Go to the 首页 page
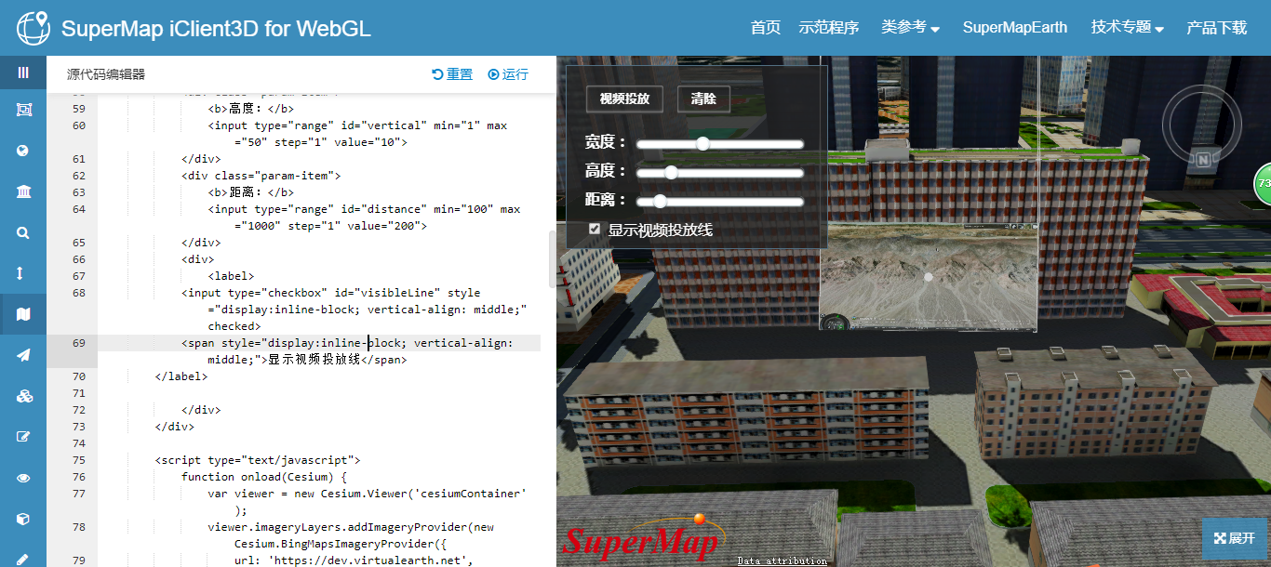Screen dimensions: 1271x567 (x=766, y=28)
